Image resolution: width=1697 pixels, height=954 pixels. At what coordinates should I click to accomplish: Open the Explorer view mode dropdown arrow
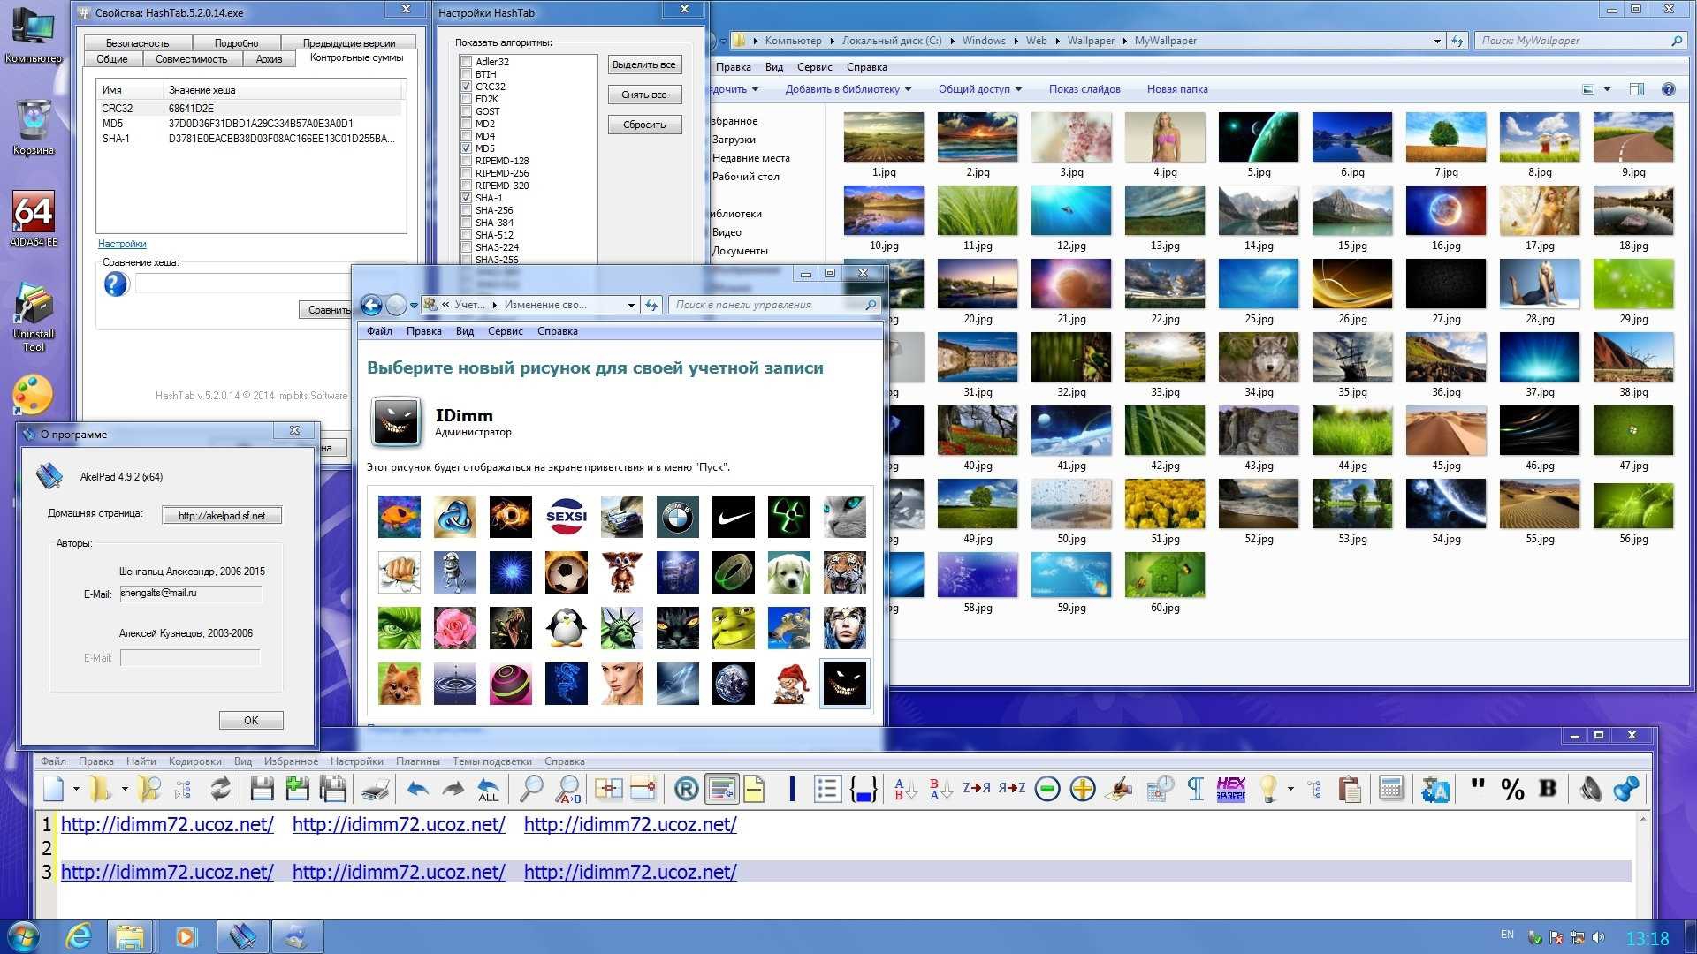coord(1607,89)
